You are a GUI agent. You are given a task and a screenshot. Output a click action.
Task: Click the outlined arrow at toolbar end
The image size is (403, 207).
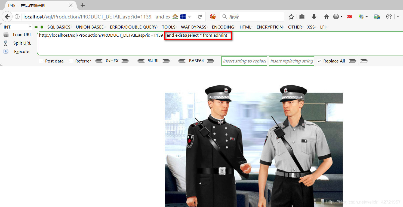(364, 61)
